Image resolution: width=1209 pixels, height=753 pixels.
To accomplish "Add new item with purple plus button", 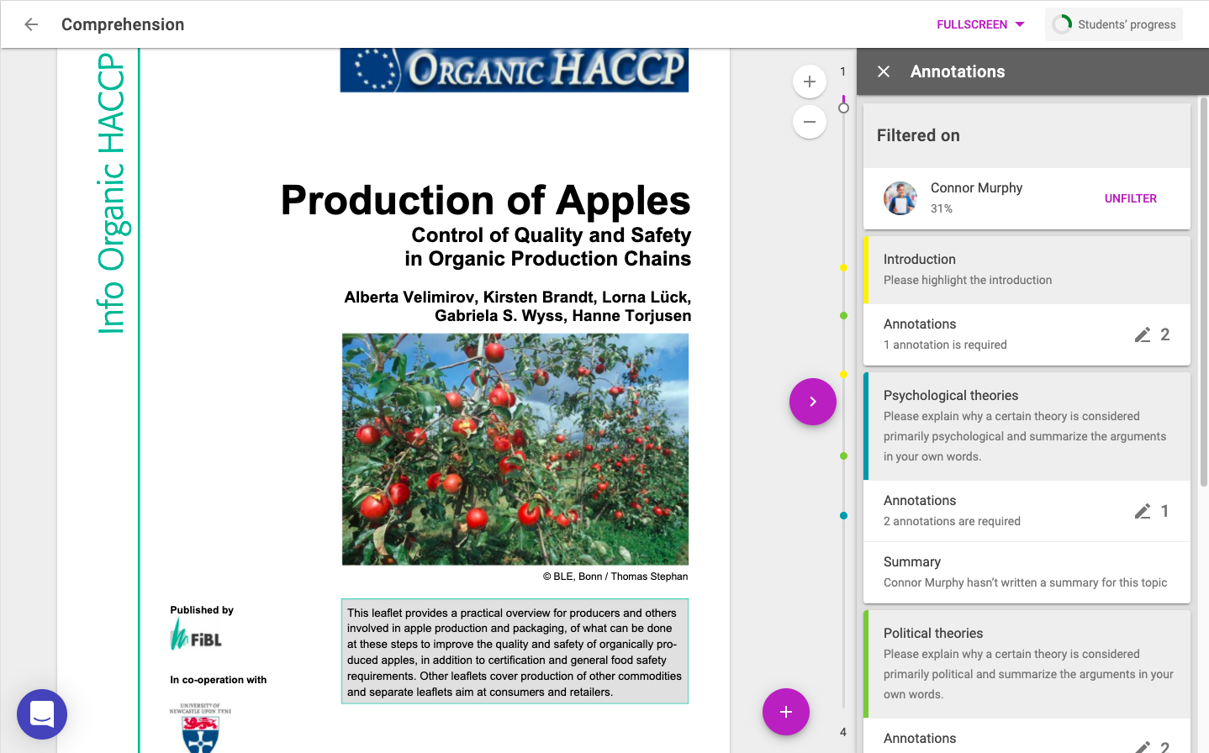I will pos(786,712).
